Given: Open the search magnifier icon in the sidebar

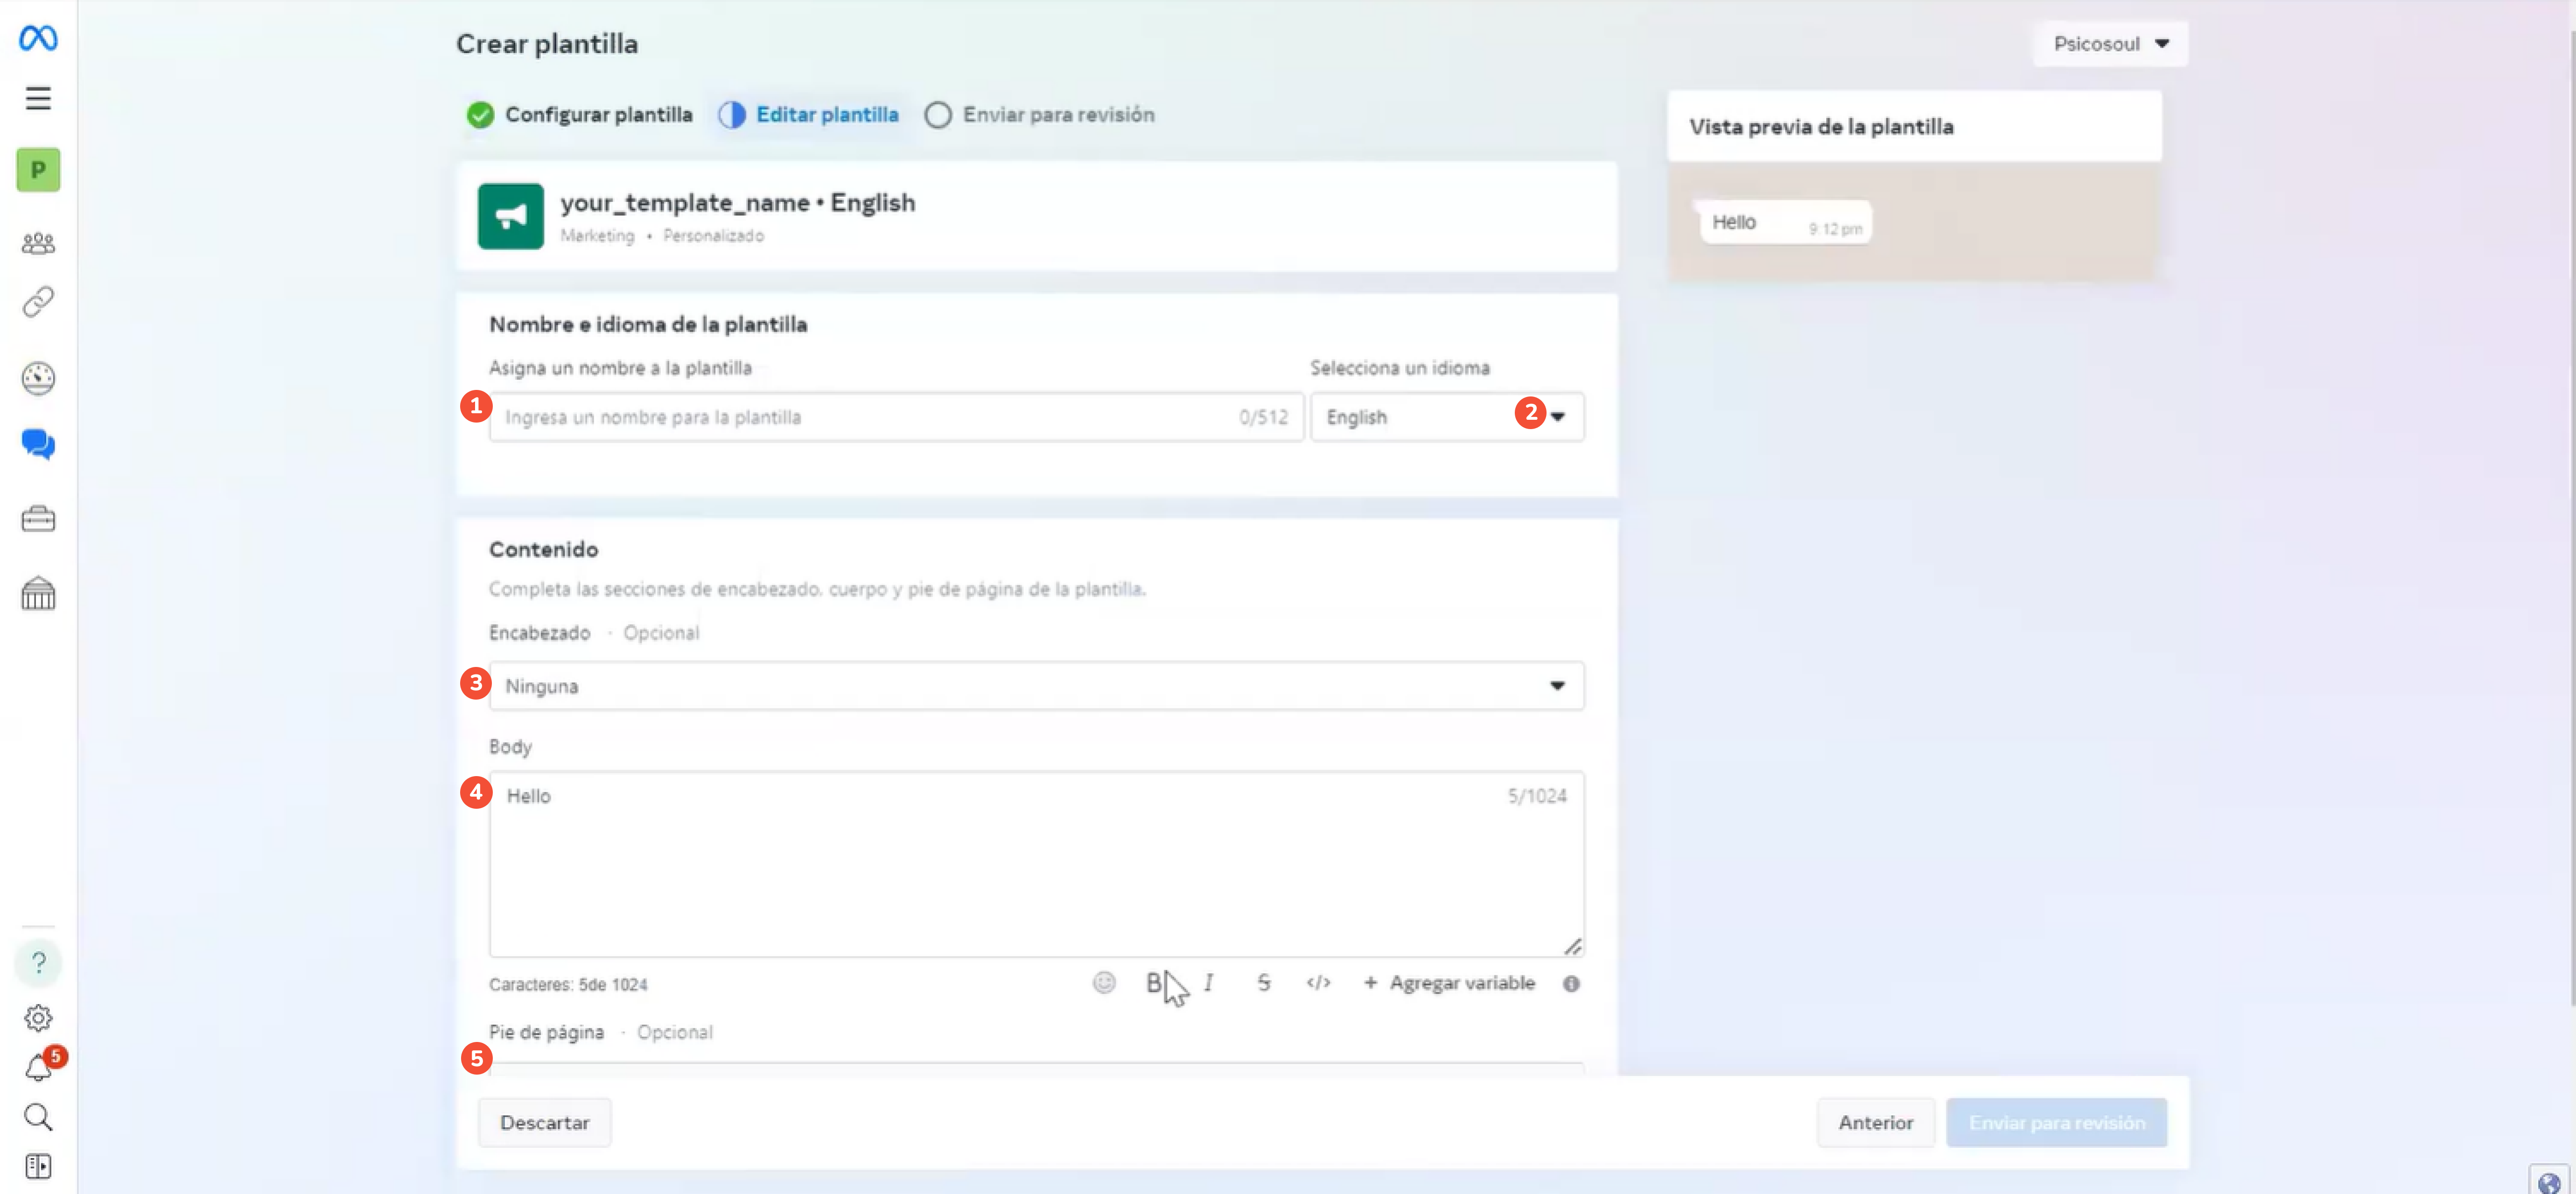Looking at the screenshot, I should tap(38, 1116).
